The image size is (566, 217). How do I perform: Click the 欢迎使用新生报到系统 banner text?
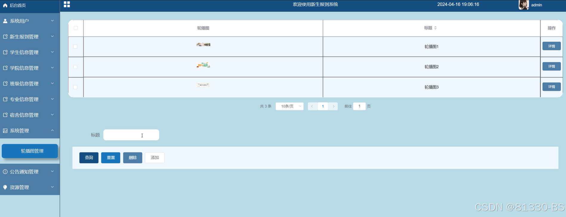click(315, 4)
